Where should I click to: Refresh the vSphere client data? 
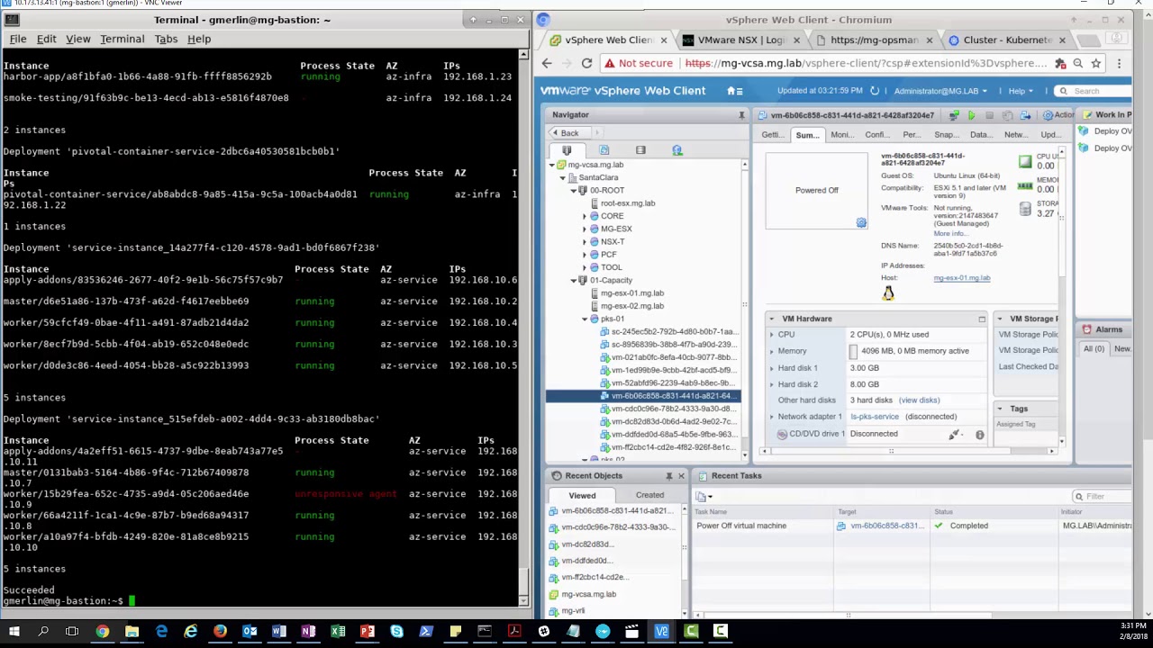click(874, 91)
